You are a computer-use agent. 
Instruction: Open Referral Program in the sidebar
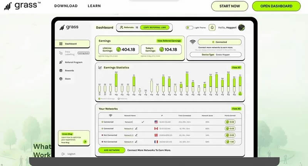coord(71,62)
